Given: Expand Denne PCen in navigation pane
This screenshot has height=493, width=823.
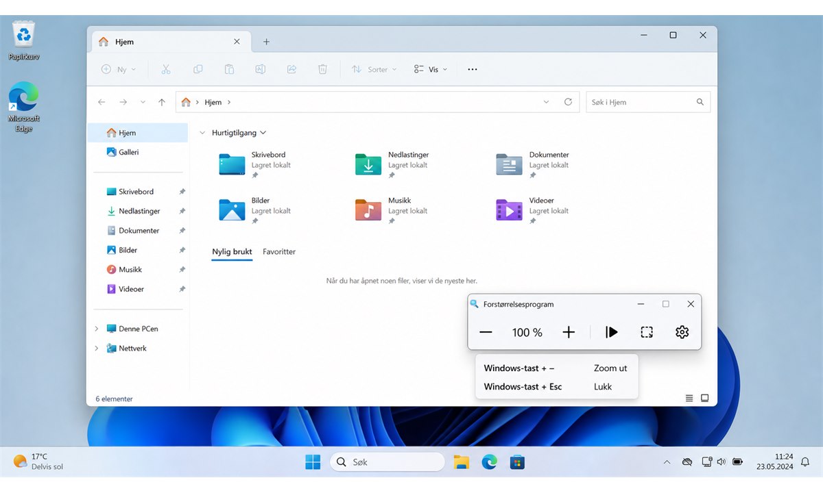Looking at the screenshot, I should click(96, 329).
